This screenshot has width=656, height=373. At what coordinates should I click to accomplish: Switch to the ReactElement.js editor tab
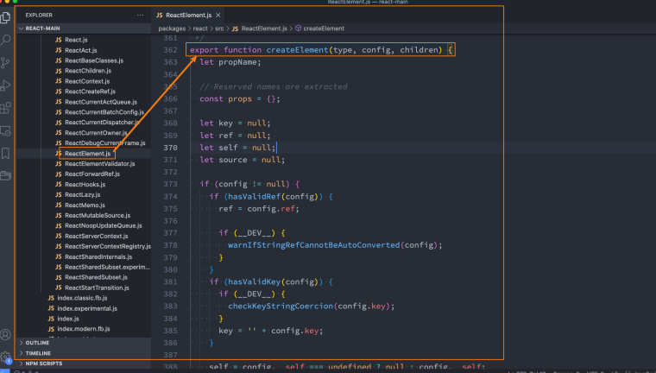pyautogui.click(x=188, y=15)
